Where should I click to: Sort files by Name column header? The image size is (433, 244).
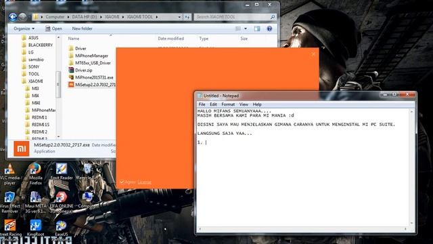74,39
